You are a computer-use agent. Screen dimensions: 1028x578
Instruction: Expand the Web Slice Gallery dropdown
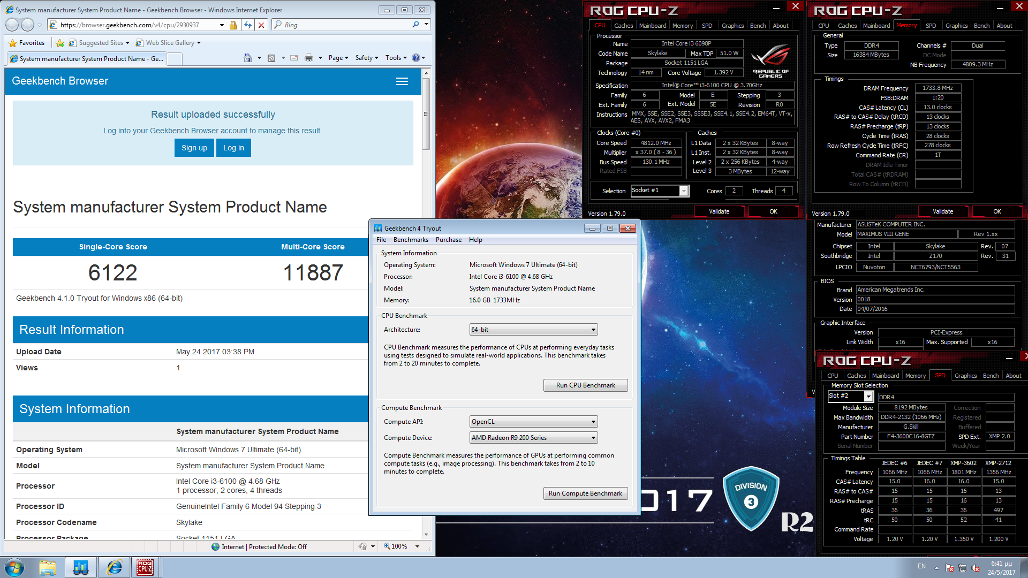coord(199,43)
